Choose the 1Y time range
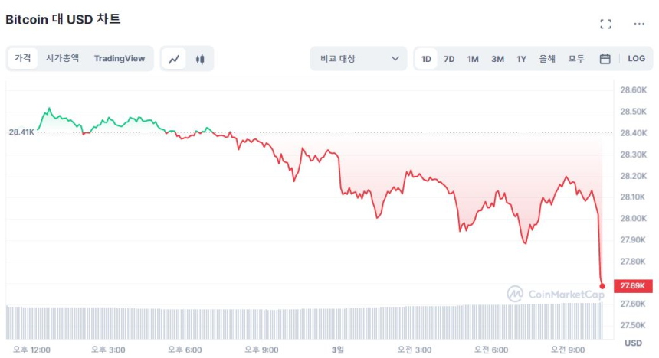This screenshot has width=659, height=358. coord(521,58)
